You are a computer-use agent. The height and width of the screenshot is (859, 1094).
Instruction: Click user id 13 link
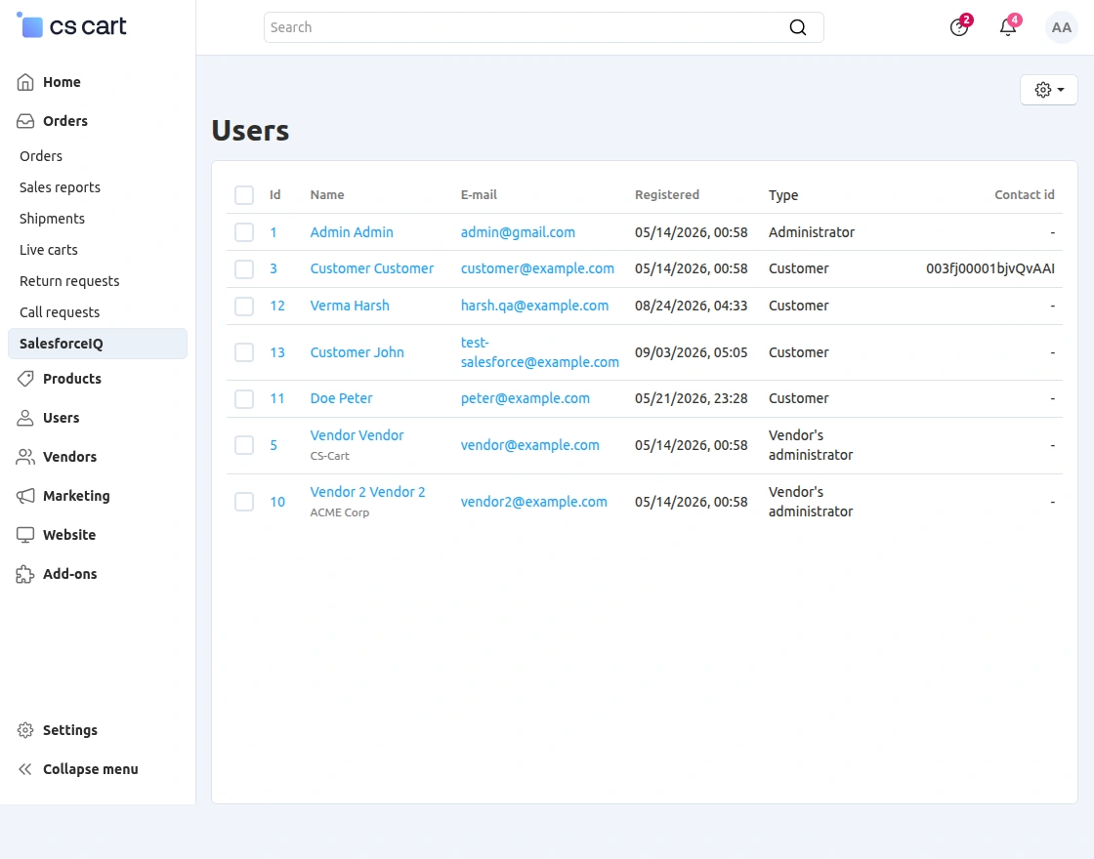[x=277, y=352]
